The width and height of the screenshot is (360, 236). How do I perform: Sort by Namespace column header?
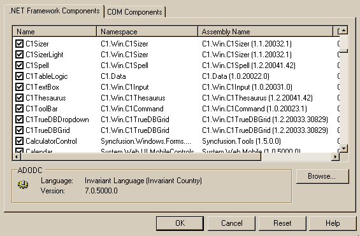[x=147, y=31]
